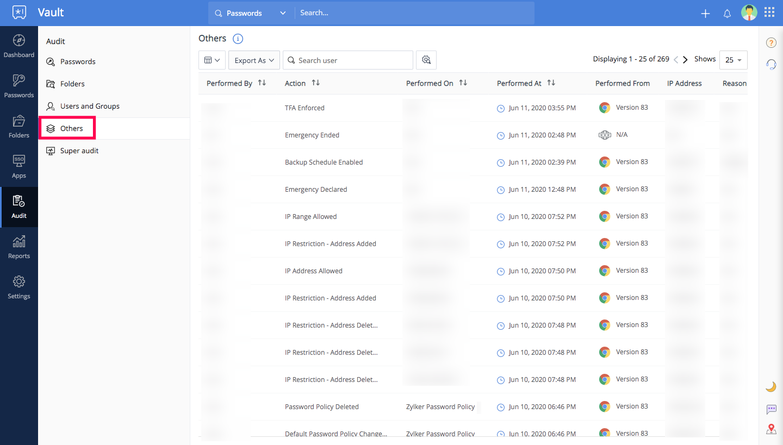
Task: Expand the Export As dropdown
Action: pos(254,60)
